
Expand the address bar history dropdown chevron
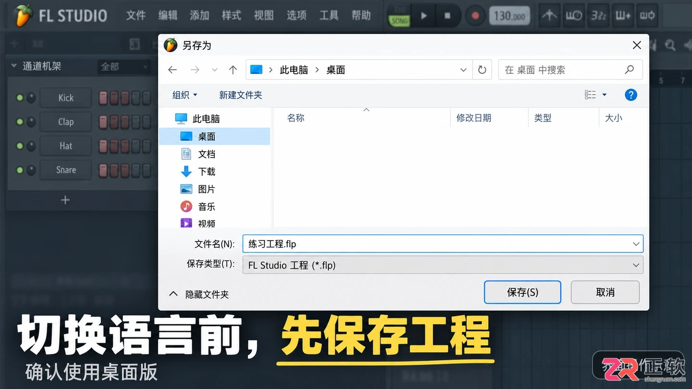463,70
